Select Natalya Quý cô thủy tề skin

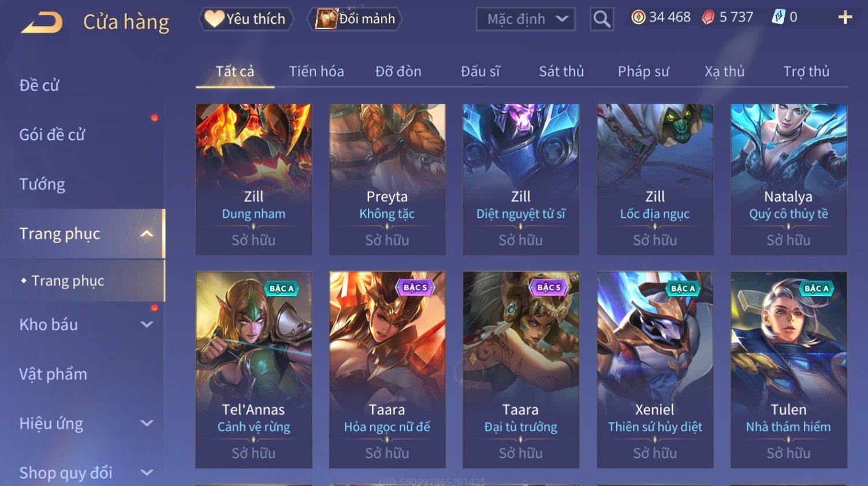click(789, 180)
